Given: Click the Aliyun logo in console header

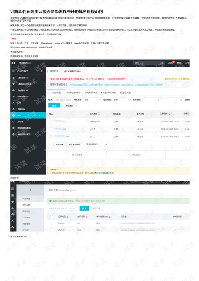Looking at the screenshot, I should pyautogui.click(x=14, y=63).
